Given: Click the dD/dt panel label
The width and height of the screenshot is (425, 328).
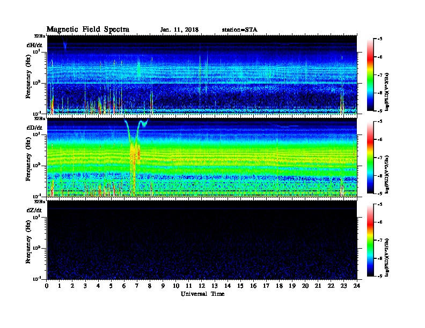Looking at the screenshot, I should [x=34, y=128].
